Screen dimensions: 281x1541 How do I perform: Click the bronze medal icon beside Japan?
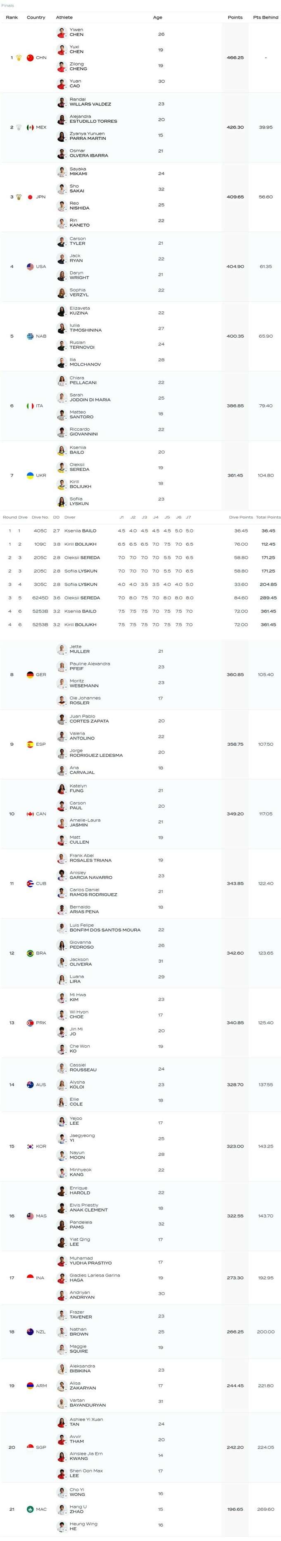(19, 197)
